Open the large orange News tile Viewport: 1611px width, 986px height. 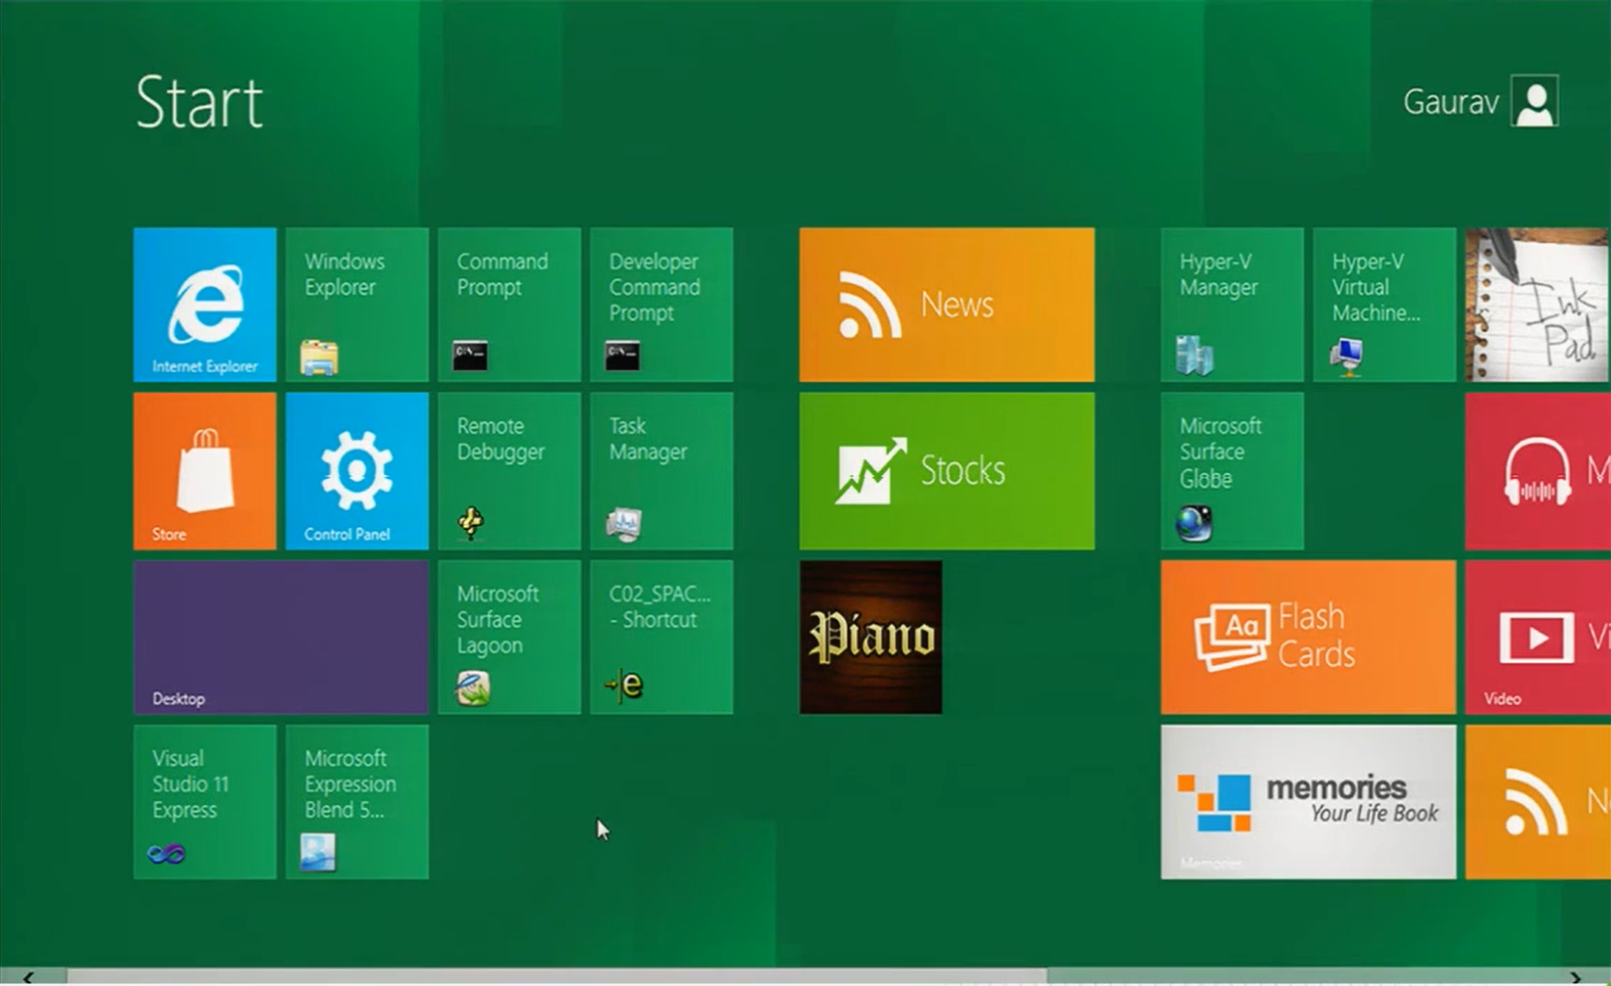pos(946,304)
